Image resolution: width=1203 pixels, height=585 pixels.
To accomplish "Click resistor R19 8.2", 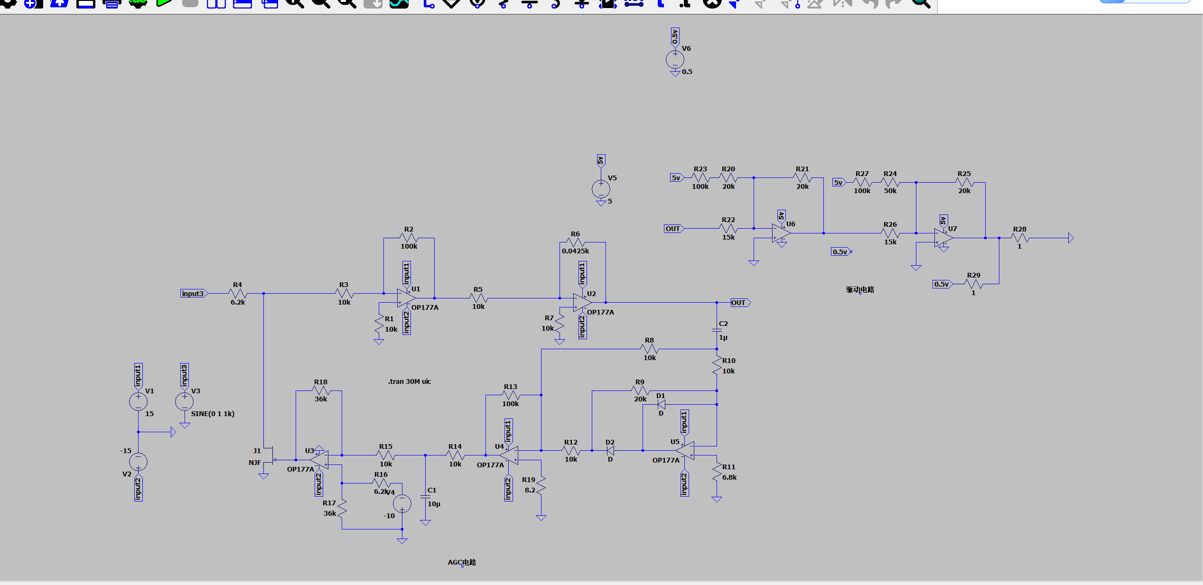I will [x=541, y=485].
